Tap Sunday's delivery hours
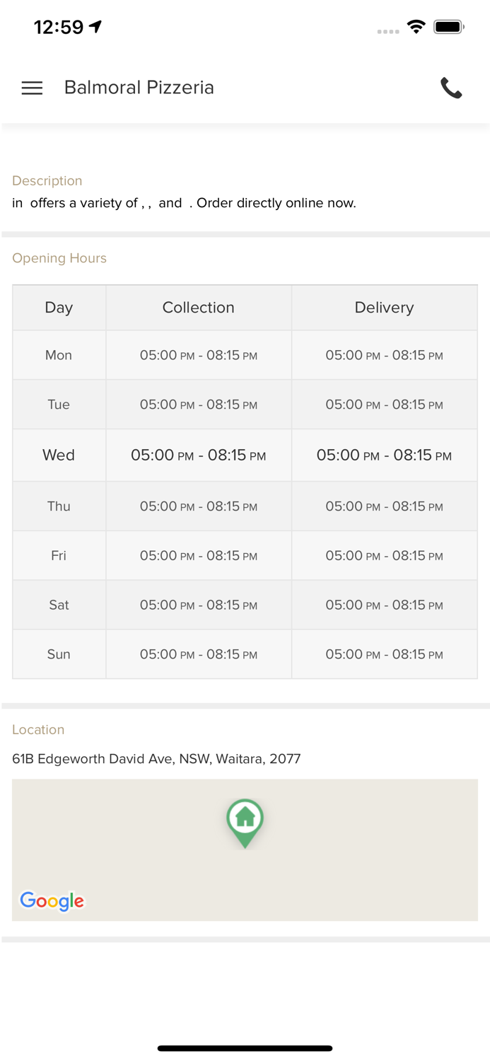 pyautogui.click(x=384, y=654)
